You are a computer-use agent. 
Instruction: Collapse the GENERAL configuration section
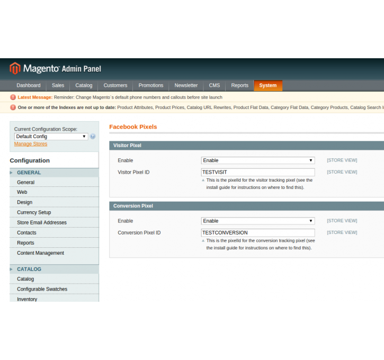pyautogui.click(x=54, y=173)
